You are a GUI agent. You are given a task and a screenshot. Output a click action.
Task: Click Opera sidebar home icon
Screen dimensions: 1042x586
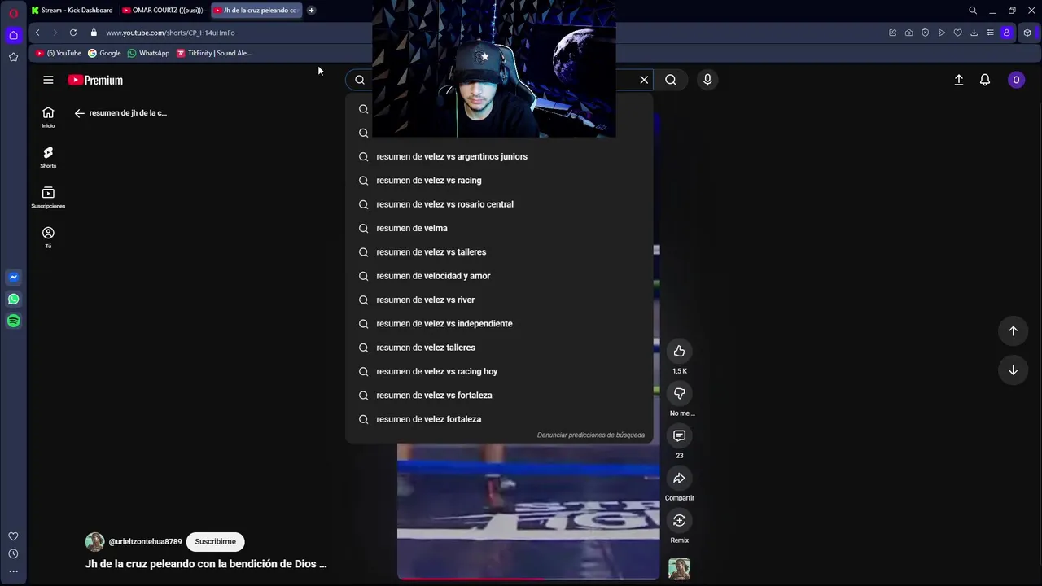(13, 35)
